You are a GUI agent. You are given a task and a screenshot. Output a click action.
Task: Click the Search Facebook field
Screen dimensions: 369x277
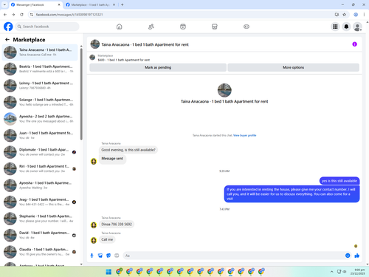(x=47, y=27)
